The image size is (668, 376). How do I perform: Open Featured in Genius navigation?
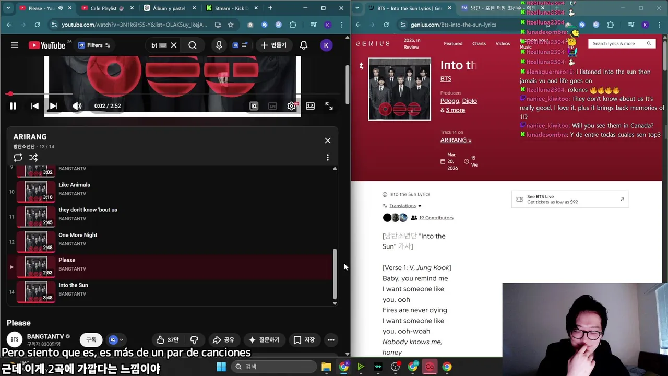tap(453, 44)
